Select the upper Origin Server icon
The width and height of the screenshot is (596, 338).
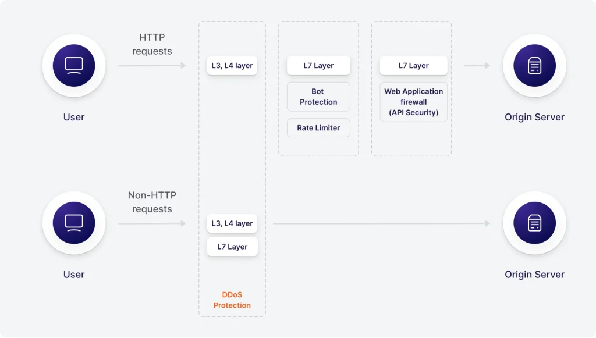click(x=534, y=65)
